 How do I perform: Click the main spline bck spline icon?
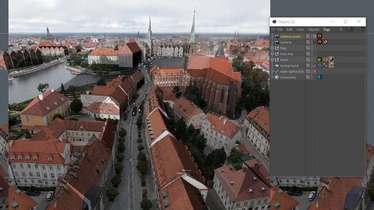click(277, 71)
